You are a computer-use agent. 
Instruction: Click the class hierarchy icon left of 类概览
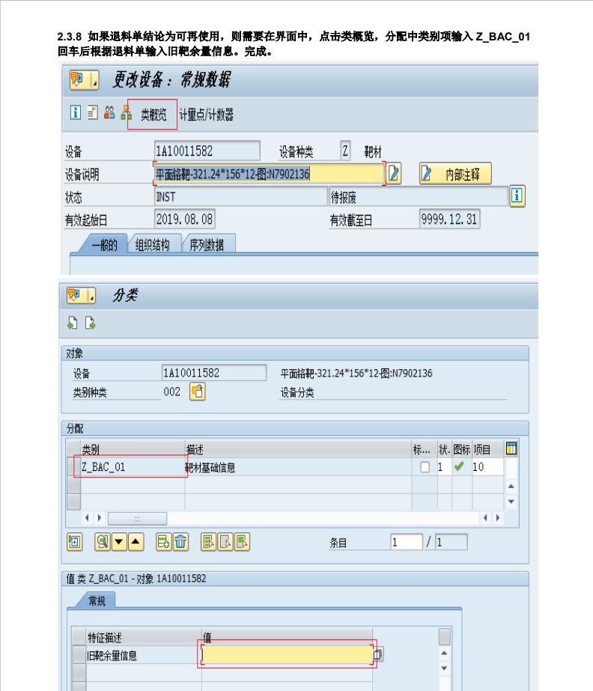point(126,114)
